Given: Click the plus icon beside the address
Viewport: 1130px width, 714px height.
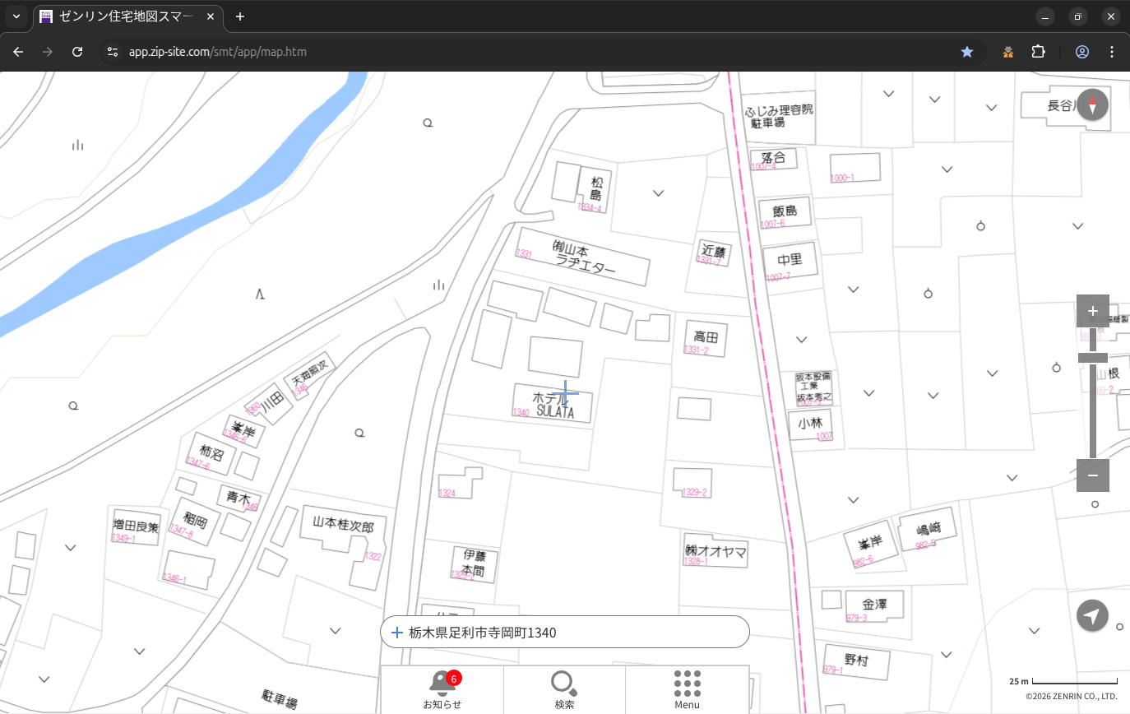Looking at the screenshot, I should [x=396, y=633].
